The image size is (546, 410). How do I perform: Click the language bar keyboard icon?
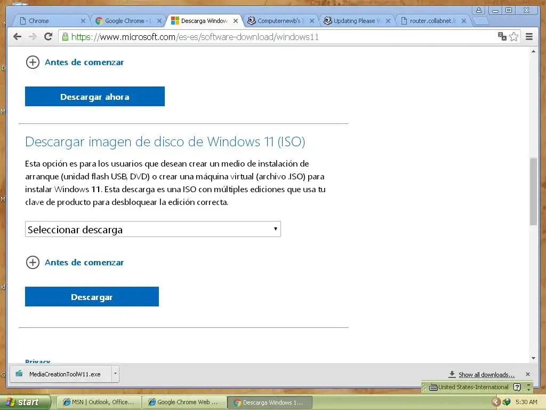click(433, 388)
